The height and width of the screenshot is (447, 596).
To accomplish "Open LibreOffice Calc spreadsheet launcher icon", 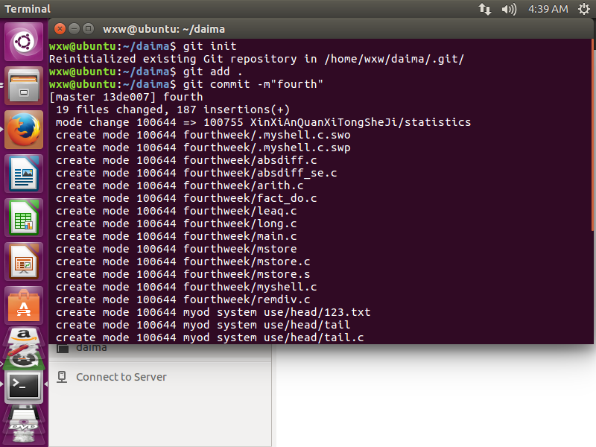I will click(x=24, y=218).
